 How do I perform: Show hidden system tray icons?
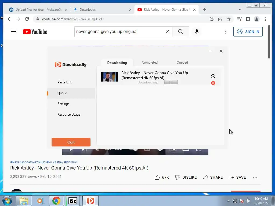[228, 201]
